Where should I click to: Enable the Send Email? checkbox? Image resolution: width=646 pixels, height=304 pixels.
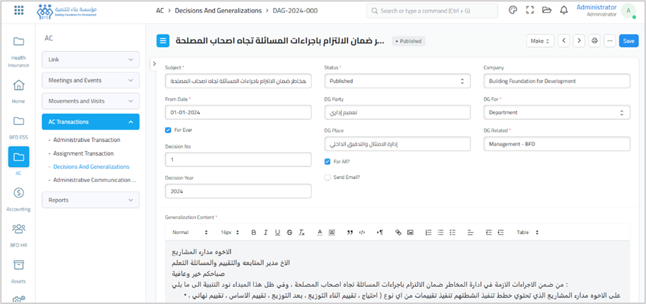327,177
